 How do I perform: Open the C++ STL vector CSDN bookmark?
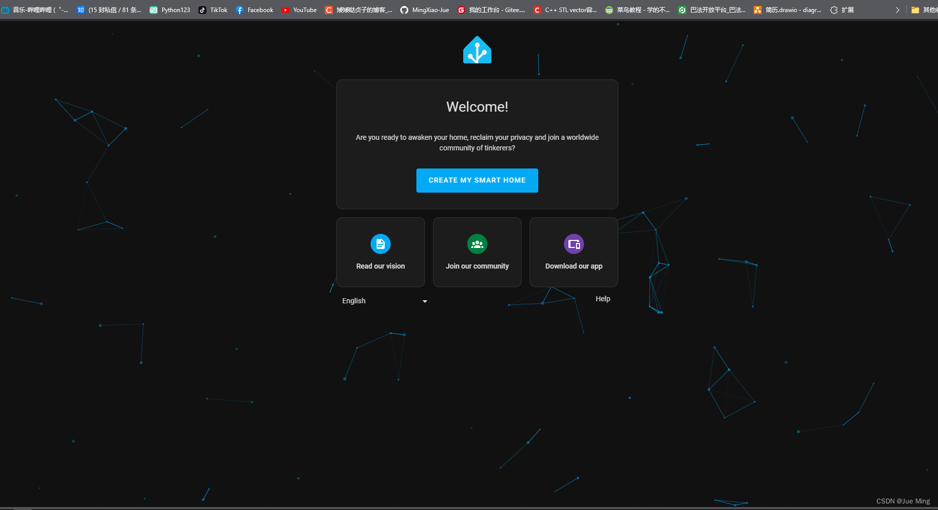tap(565, 10)
